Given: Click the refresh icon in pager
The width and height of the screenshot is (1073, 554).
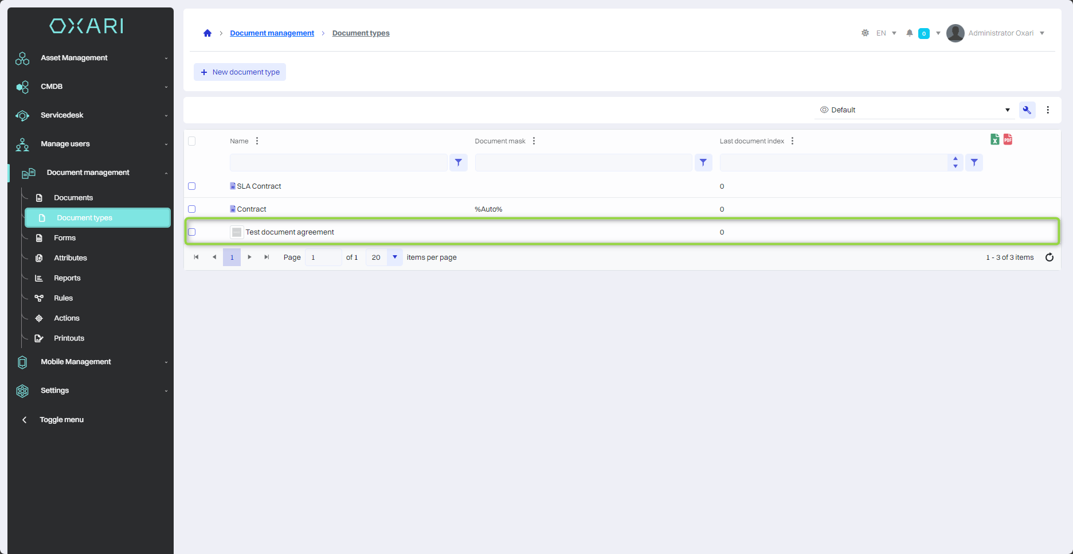Looking at the screenshot, I should [x=1049, y=258].
